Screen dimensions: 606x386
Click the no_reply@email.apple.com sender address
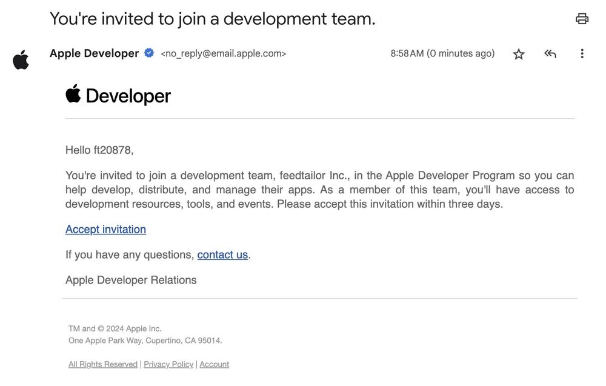coord(224,54)
